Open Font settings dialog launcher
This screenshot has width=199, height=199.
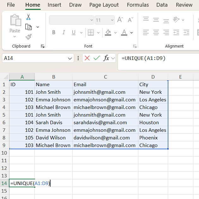coord(135,46)
